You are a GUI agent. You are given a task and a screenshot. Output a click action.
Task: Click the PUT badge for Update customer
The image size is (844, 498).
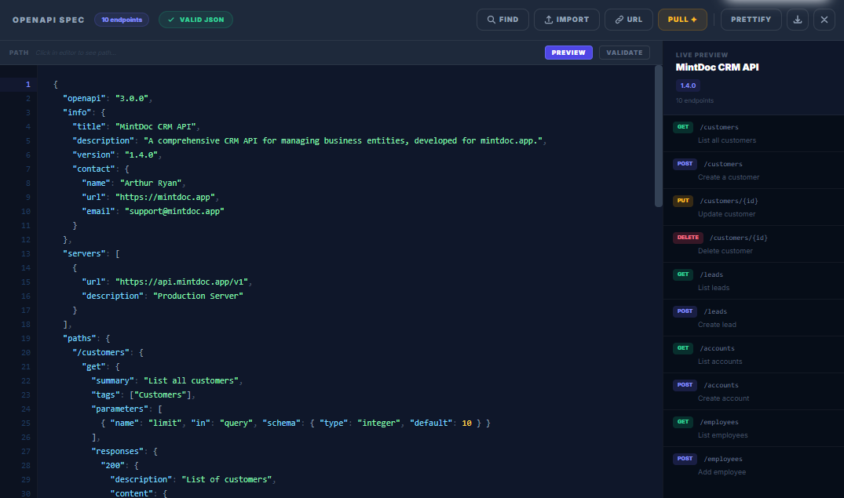tap(683, 200)
